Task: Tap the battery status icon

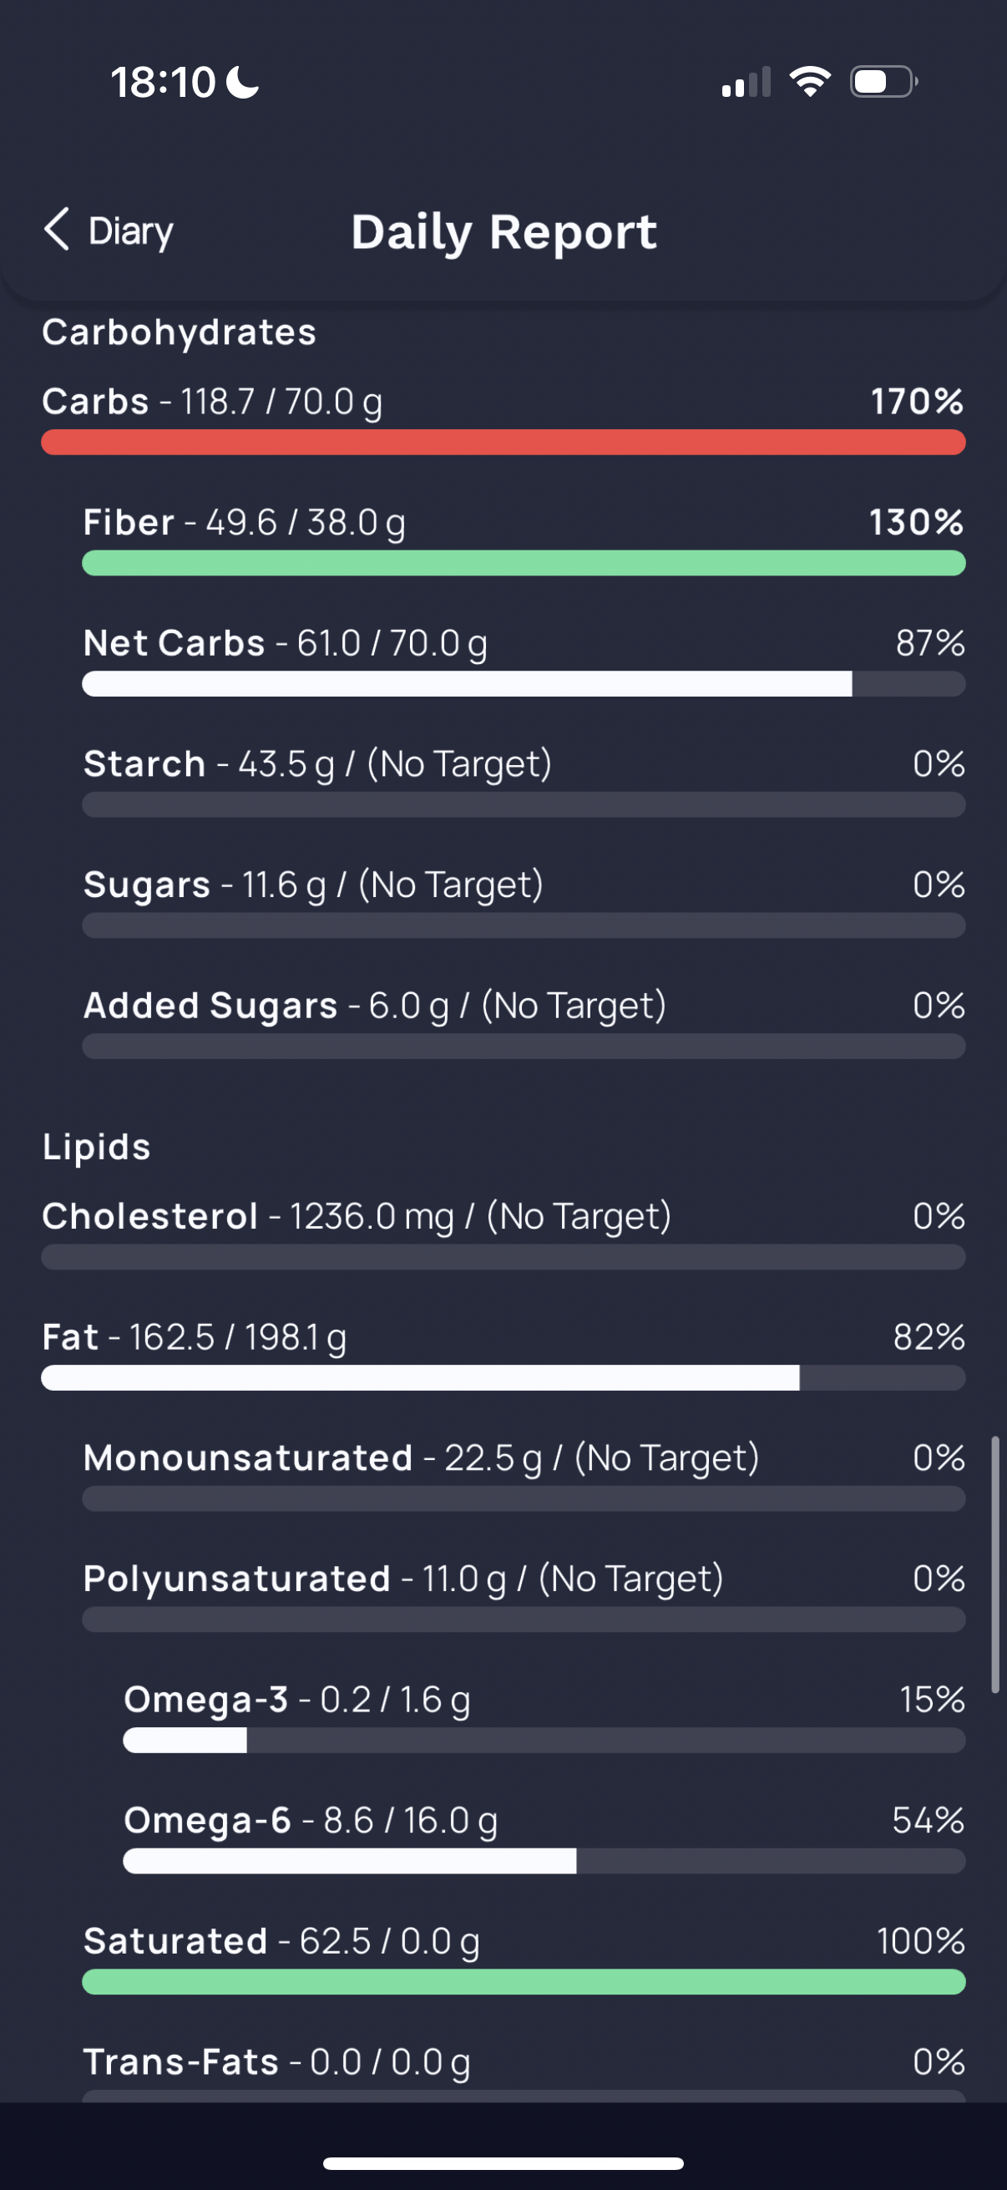Action: 884,83
